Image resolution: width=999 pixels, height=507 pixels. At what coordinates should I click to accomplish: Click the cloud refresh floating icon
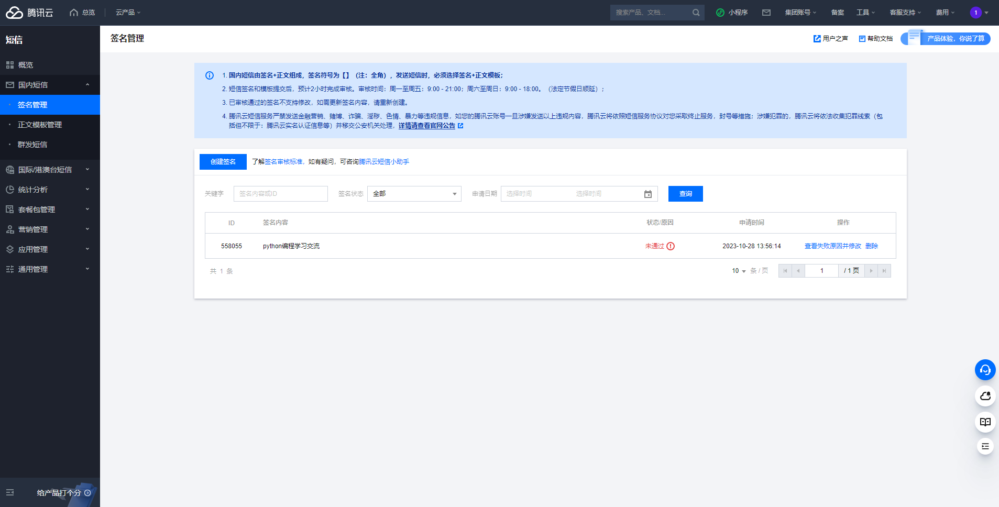click(x=985, y=396)
